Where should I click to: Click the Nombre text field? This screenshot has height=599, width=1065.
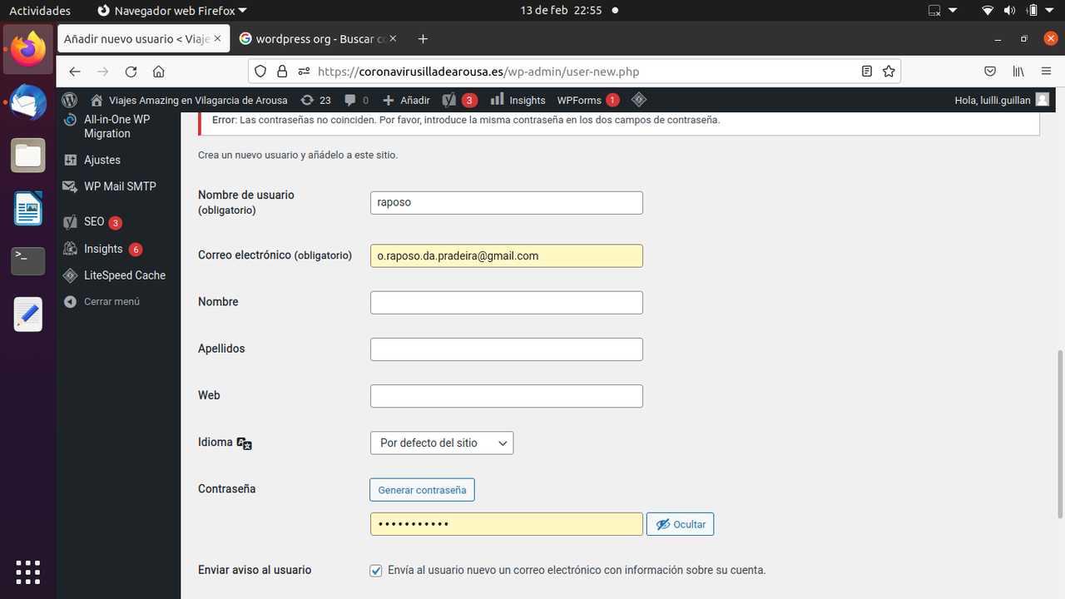[507, 303]
